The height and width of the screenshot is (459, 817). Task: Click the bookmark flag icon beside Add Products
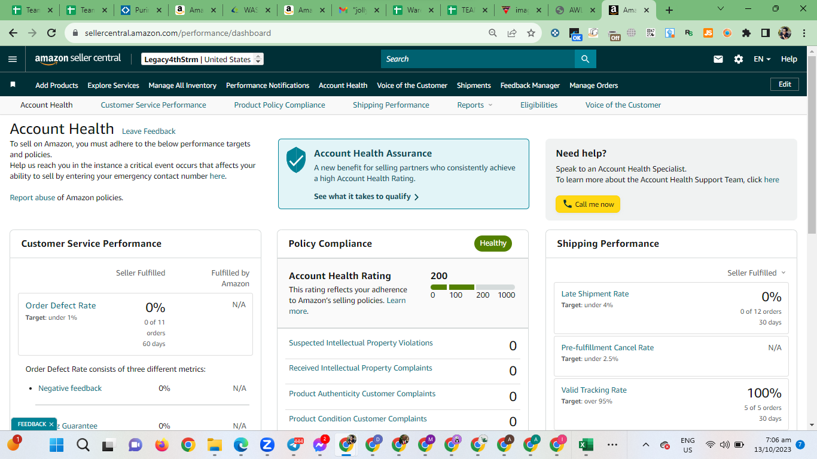(x=13, y=85)
